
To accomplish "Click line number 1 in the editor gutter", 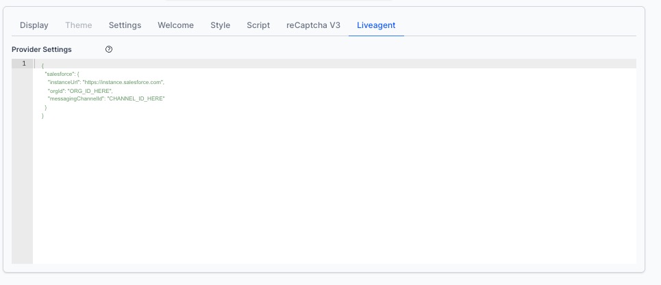I will [24, 64].
